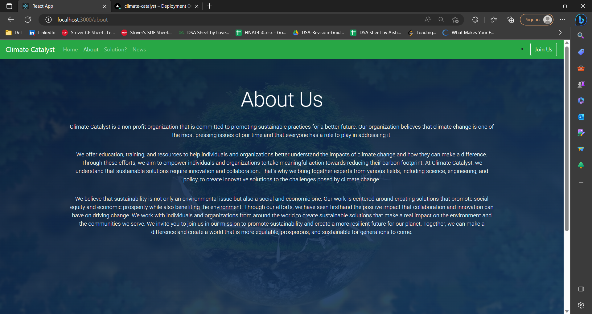Click the browser back arrow
This screenshot has height=314, width=592.
click(11, 20)
